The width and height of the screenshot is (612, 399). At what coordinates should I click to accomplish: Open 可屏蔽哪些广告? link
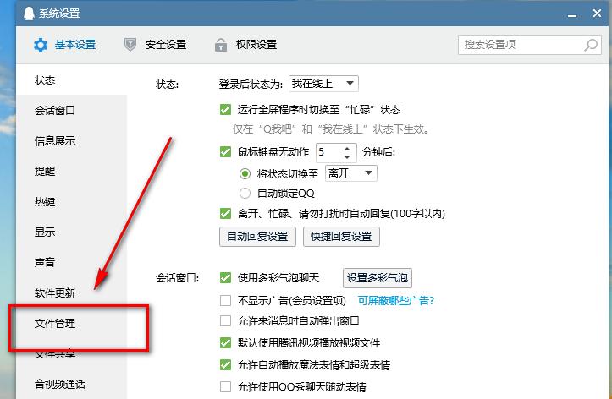point(396,300)
